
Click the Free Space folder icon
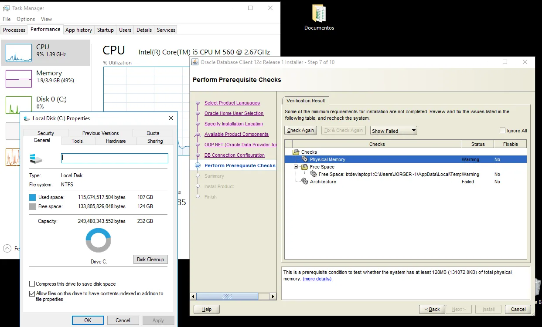[305, 167]
